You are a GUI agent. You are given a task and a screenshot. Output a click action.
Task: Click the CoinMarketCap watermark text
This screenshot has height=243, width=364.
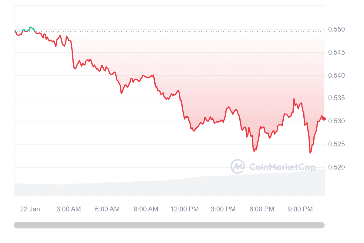(282, 167)
